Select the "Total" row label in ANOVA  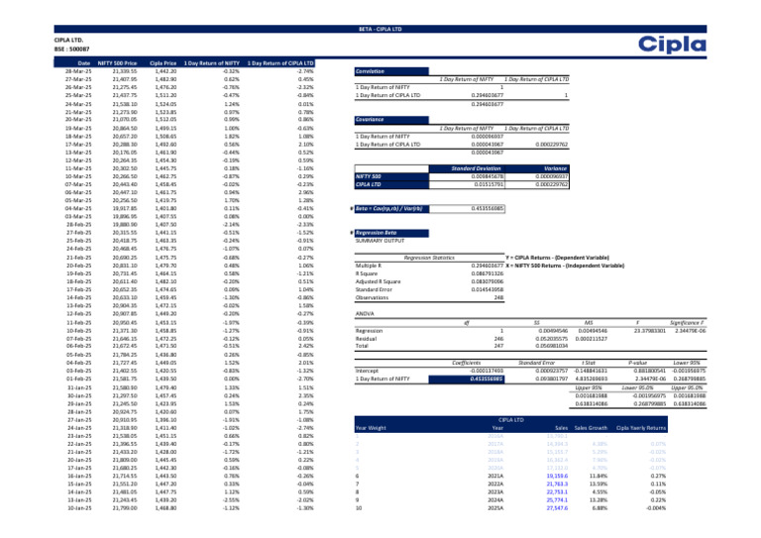pyautogui.click(x=362, y=346)
